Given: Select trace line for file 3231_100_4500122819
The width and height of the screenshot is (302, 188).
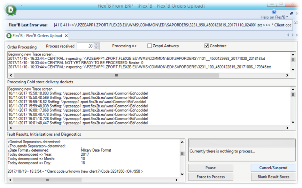Looking at the screenshot, I should point(139,67).
